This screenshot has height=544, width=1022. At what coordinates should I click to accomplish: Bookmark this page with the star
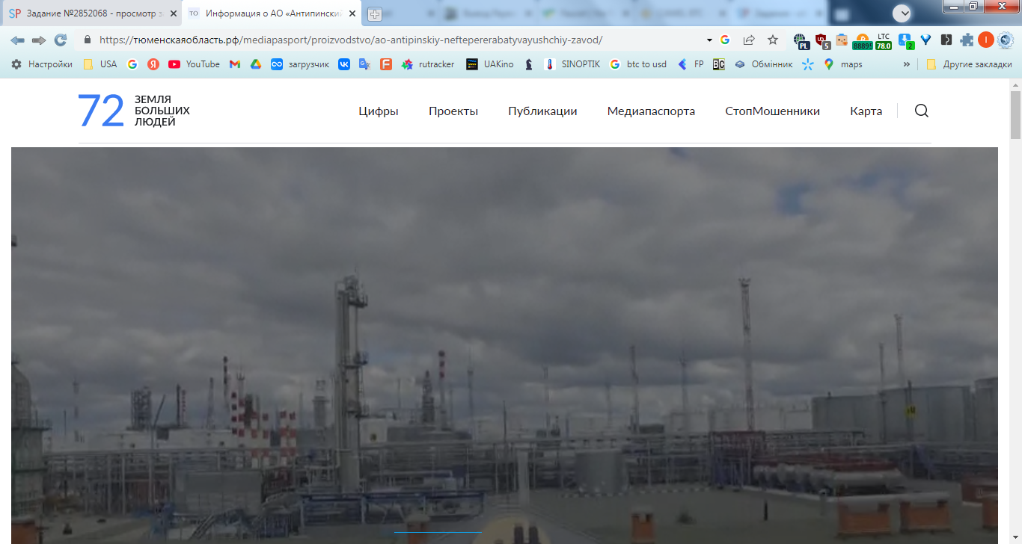(773, 40)
